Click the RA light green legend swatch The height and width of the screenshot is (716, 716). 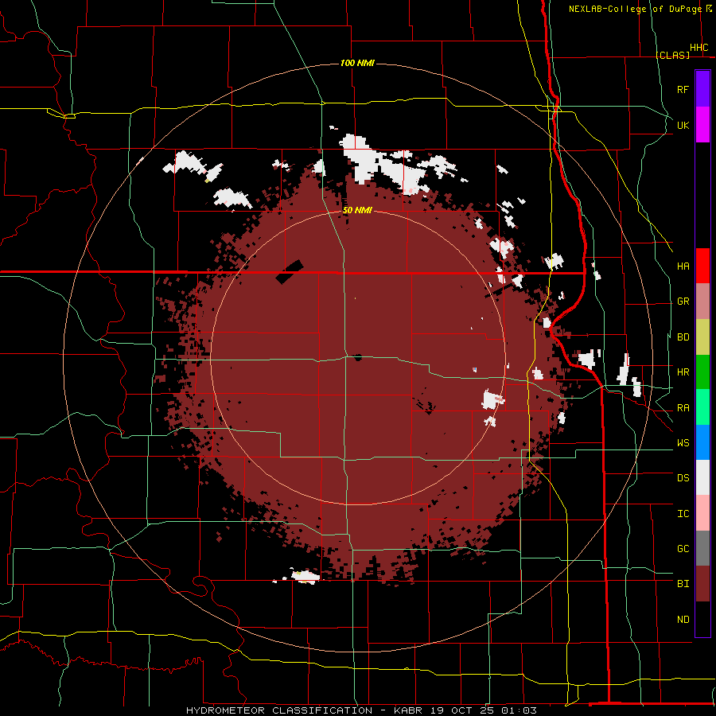pyautogui.click(x=702, y=407)
